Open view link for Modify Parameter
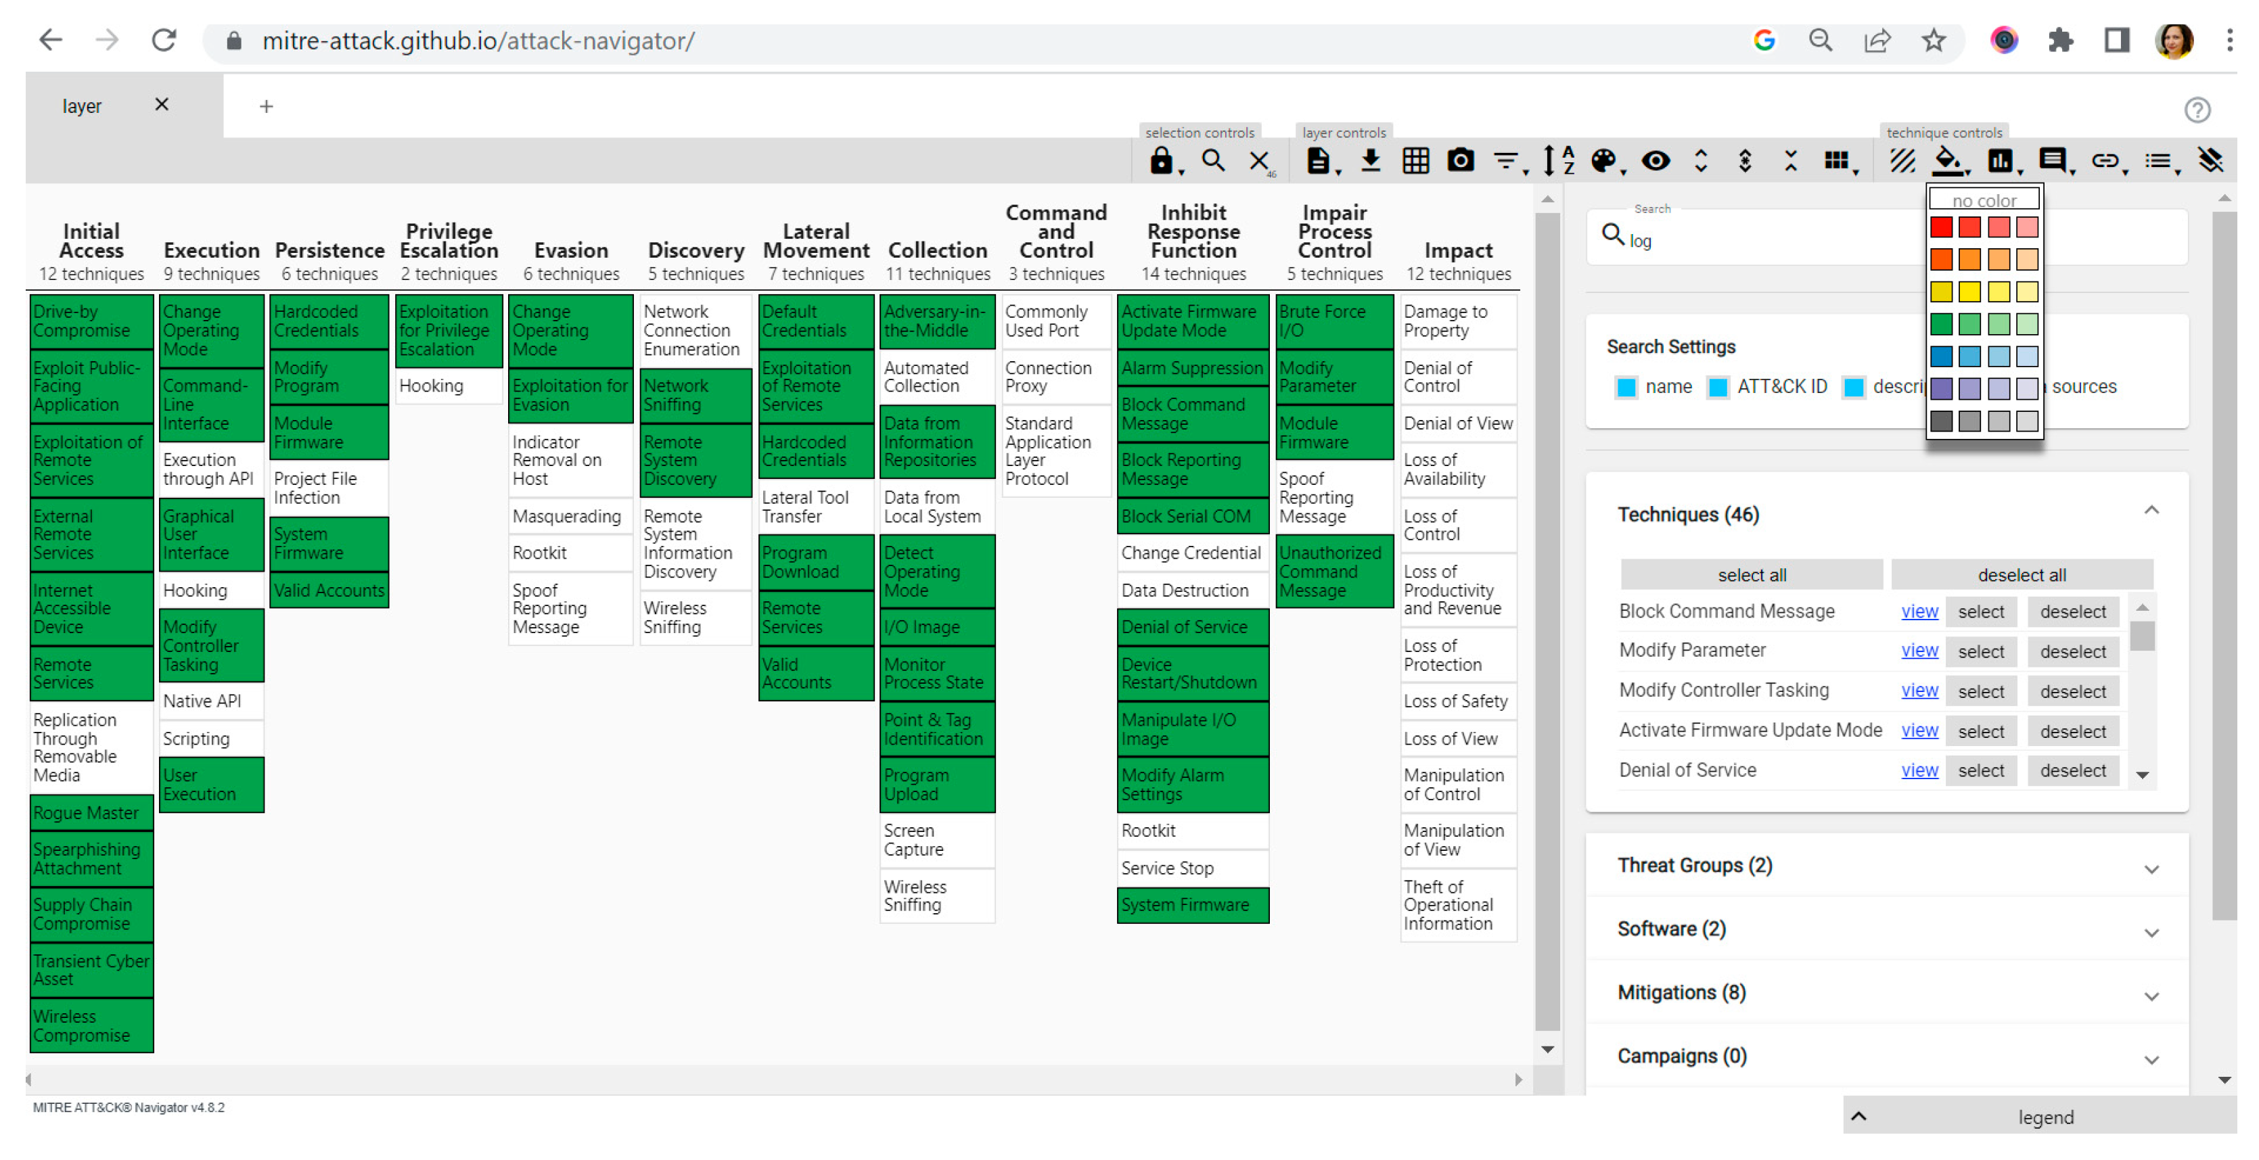The height and width of the screenshot is (1160, 2259). point(1918,651)
